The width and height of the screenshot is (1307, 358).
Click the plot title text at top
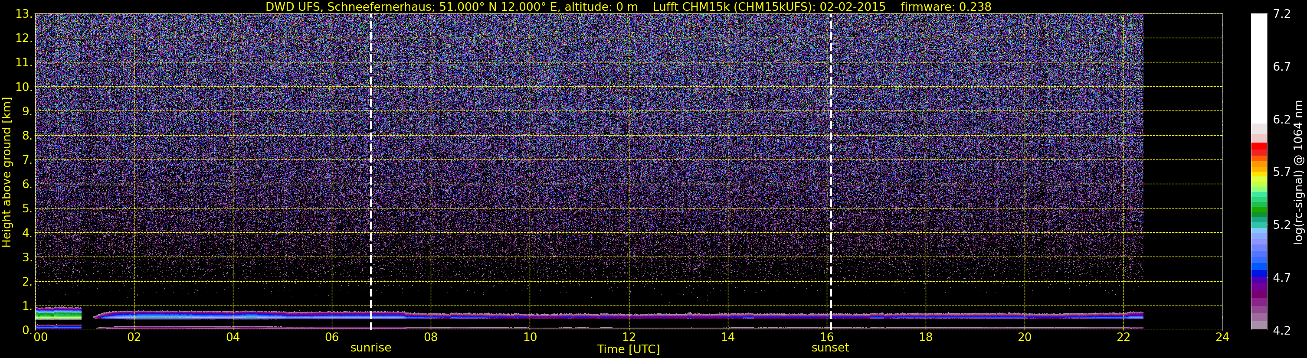tap(628, 7)
